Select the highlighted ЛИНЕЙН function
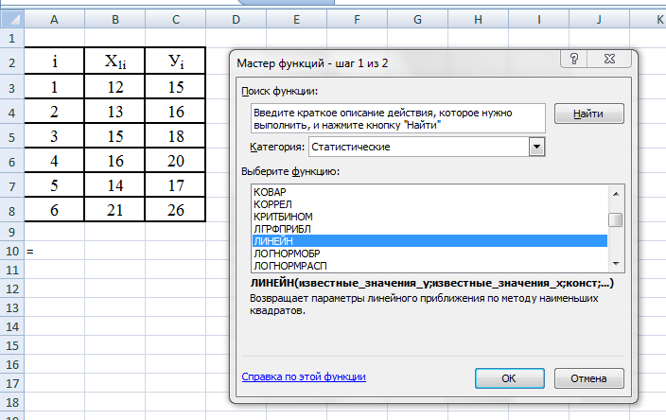Screen dimensions: 666x420 tap(429, 241)
